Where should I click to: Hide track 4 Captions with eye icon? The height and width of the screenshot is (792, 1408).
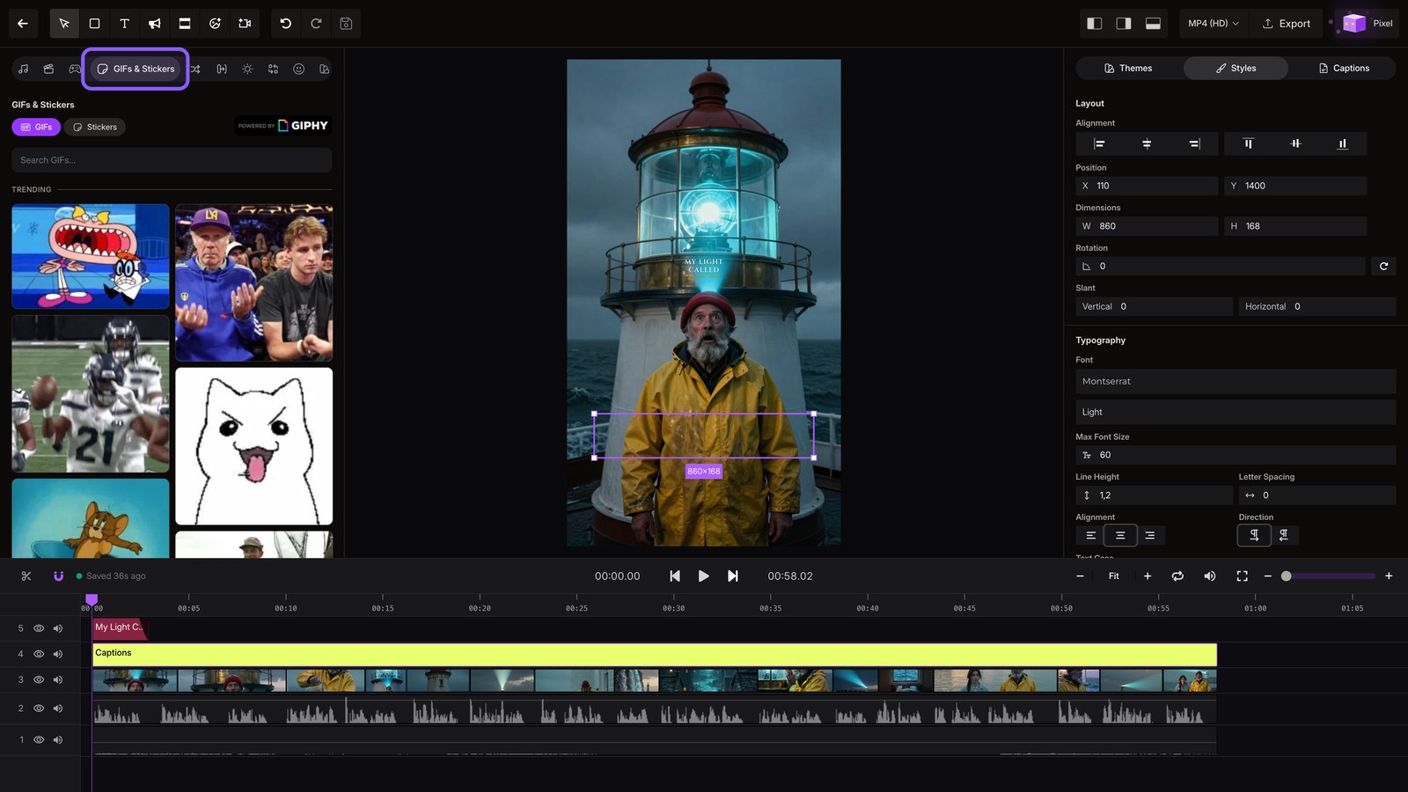pyautogui.click(x=39, y=654)
